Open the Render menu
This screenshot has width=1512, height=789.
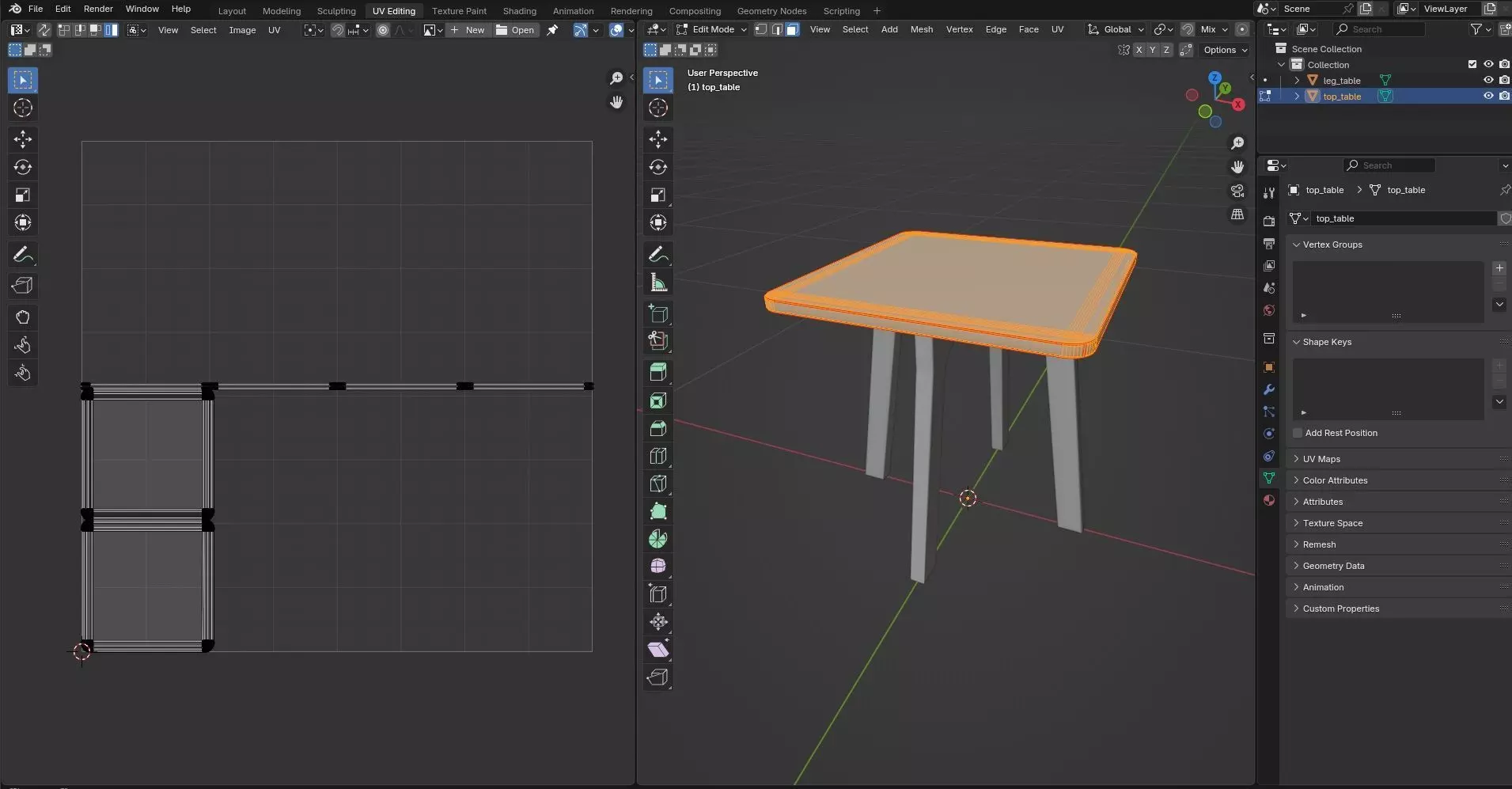pos(98,9)
